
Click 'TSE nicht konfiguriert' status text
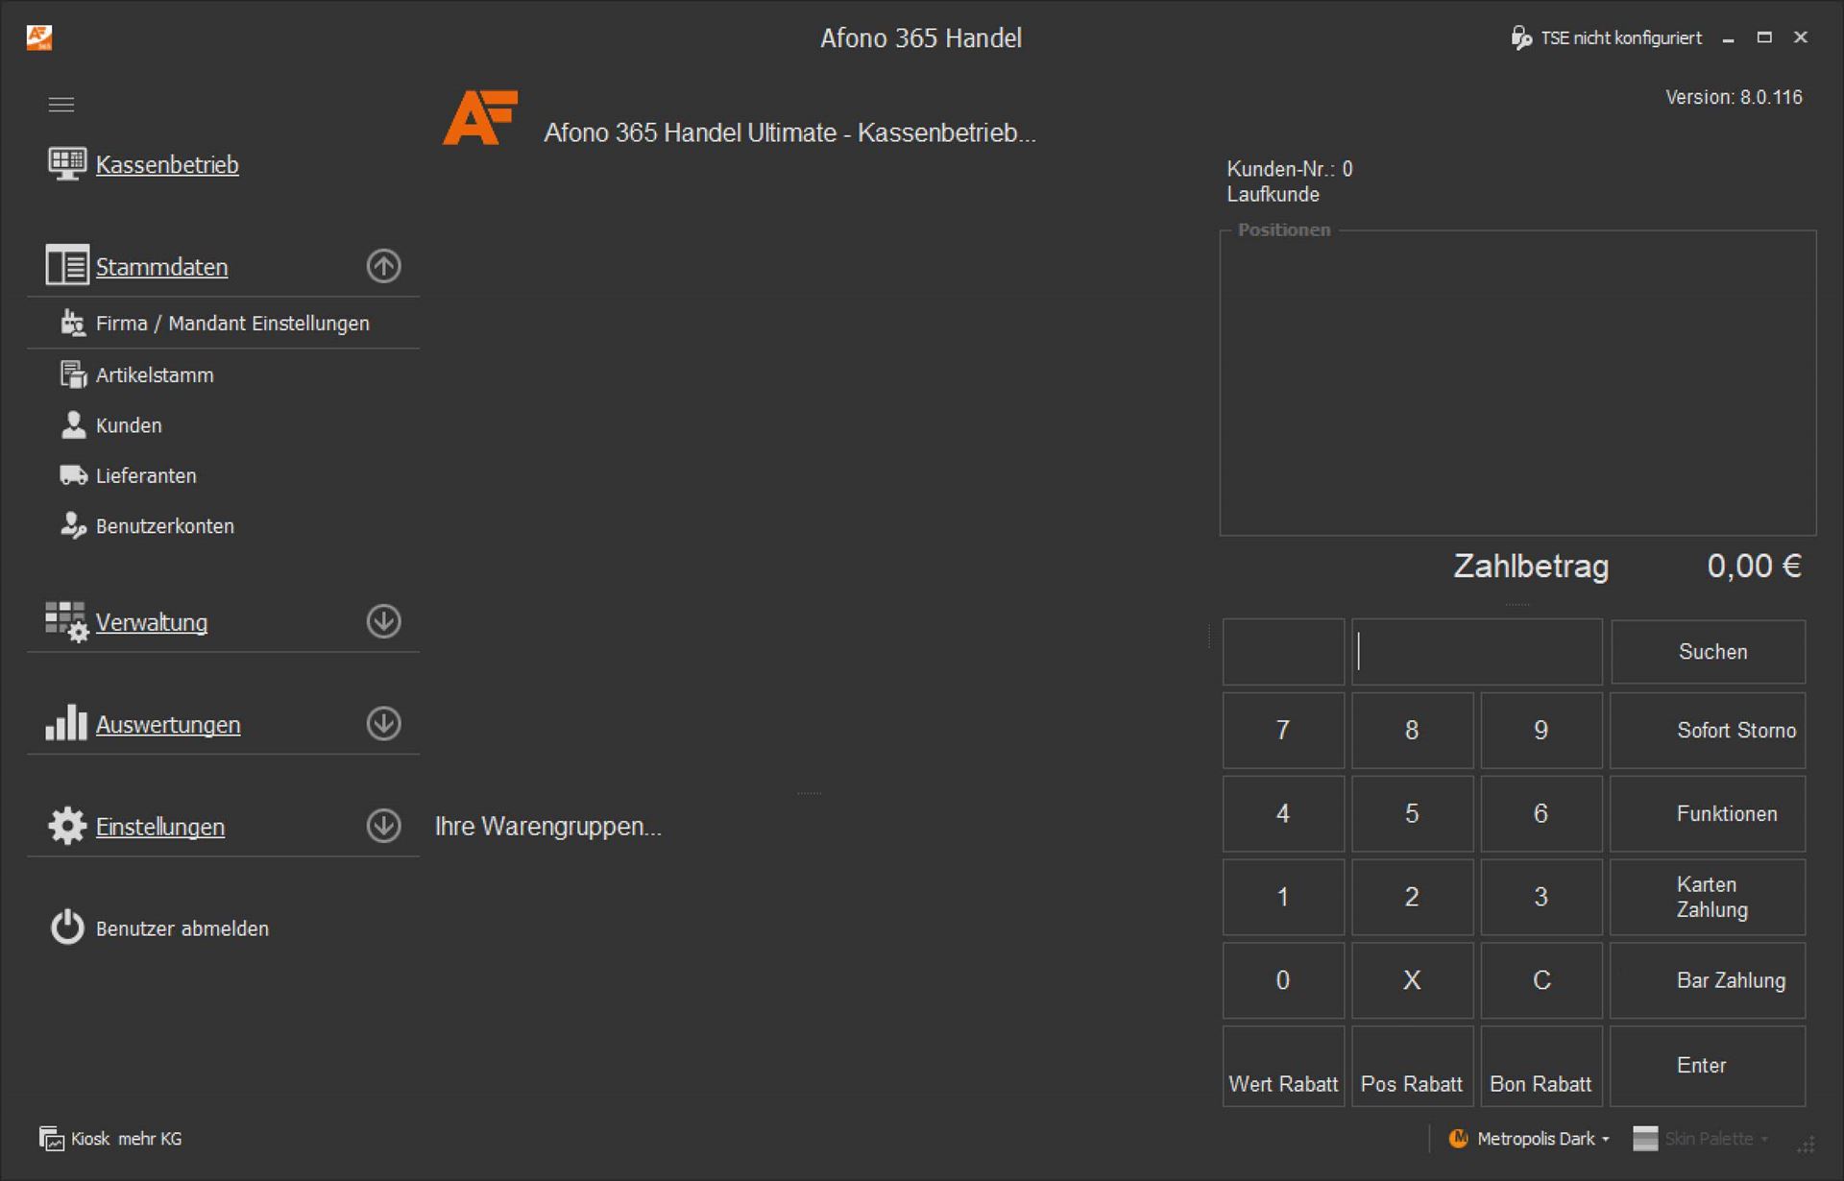tap(1621, 37)
